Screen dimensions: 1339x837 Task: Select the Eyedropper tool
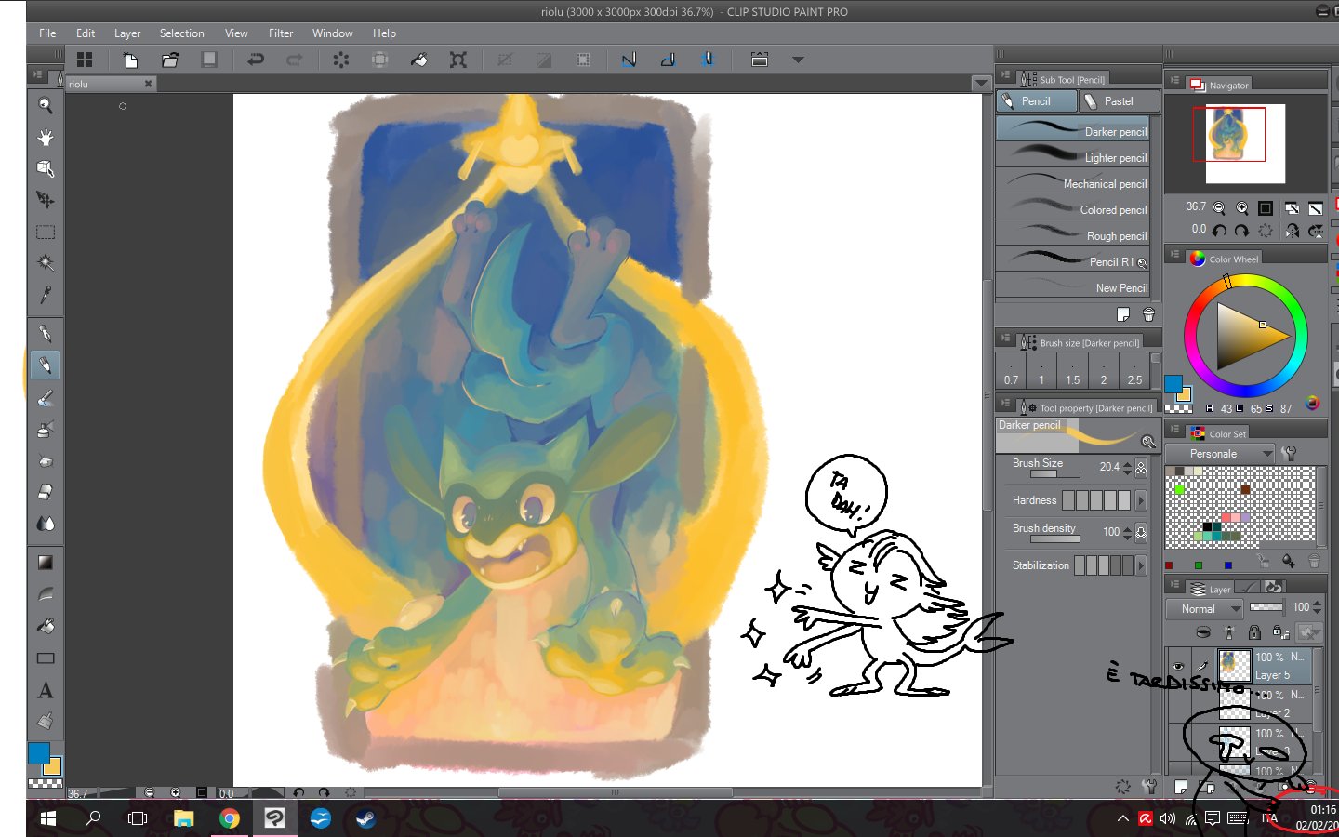click(x=45, y=295)
